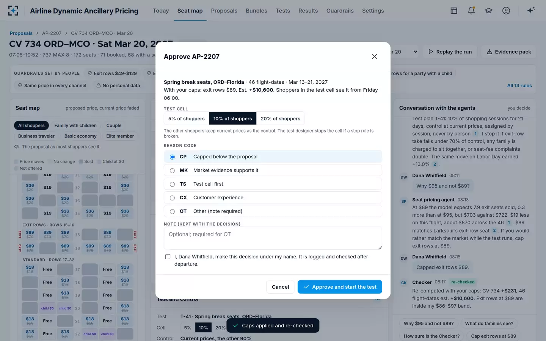Open the layout panel icon in the top bar
The image size is (546, 341).
[454, 11]
